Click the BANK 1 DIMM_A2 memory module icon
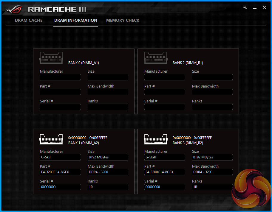The width and height of the screenshot is (272, 212). (x=51, y=139)
